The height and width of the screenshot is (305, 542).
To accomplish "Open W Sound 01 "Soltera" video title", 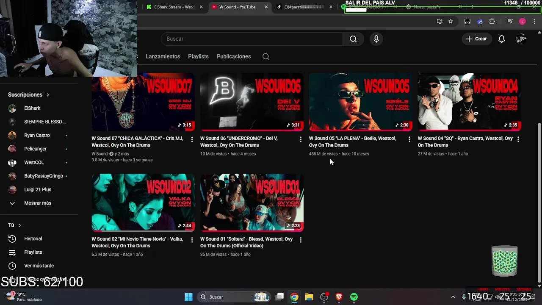I will pos(246,242).
